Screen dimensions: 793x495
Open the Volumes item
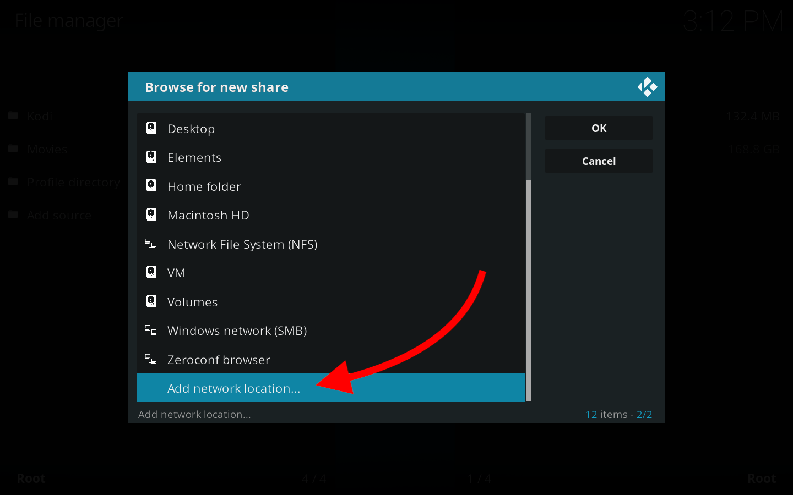(192, 301)
